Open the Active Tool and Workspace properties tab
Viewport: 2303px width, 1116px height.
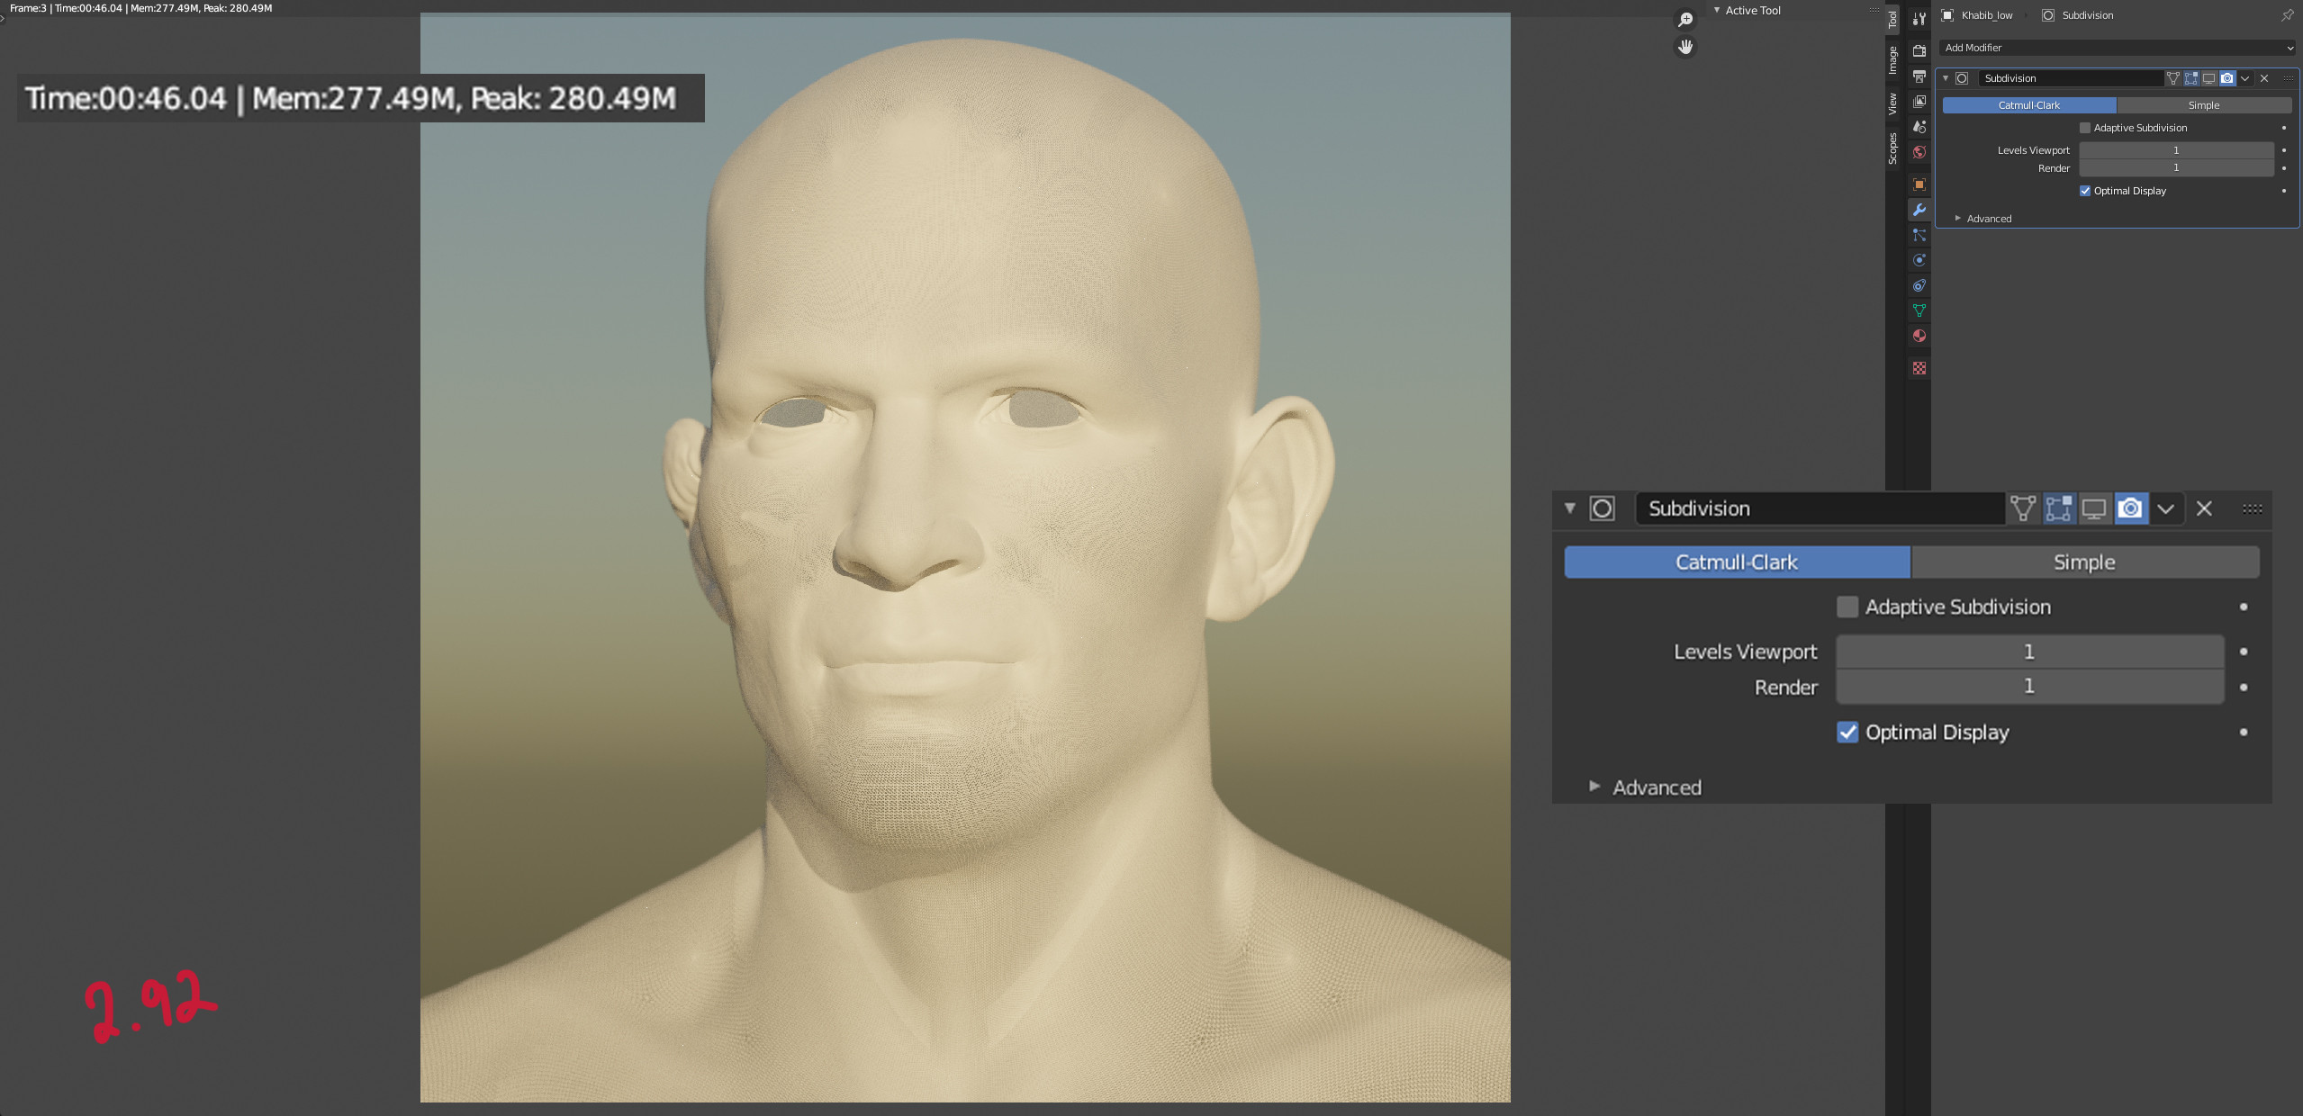coord(1919,19)
